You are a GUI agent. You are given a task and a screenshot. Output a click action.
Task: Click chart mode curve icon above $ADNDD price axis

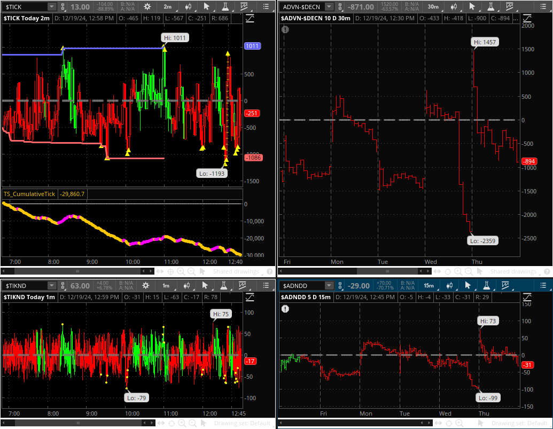pos(527,297)
